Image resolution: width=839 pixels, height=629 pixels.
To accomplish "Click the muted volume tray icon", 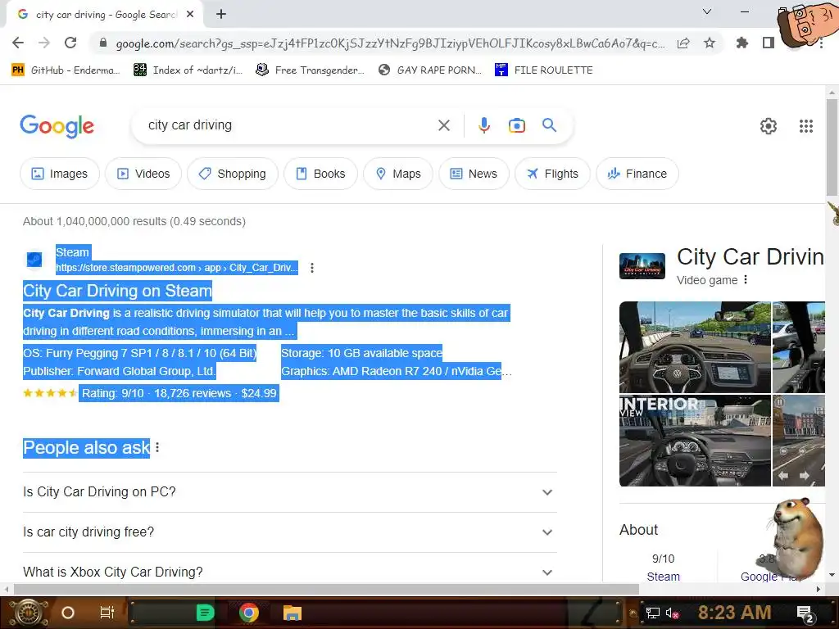I will 672,613.
